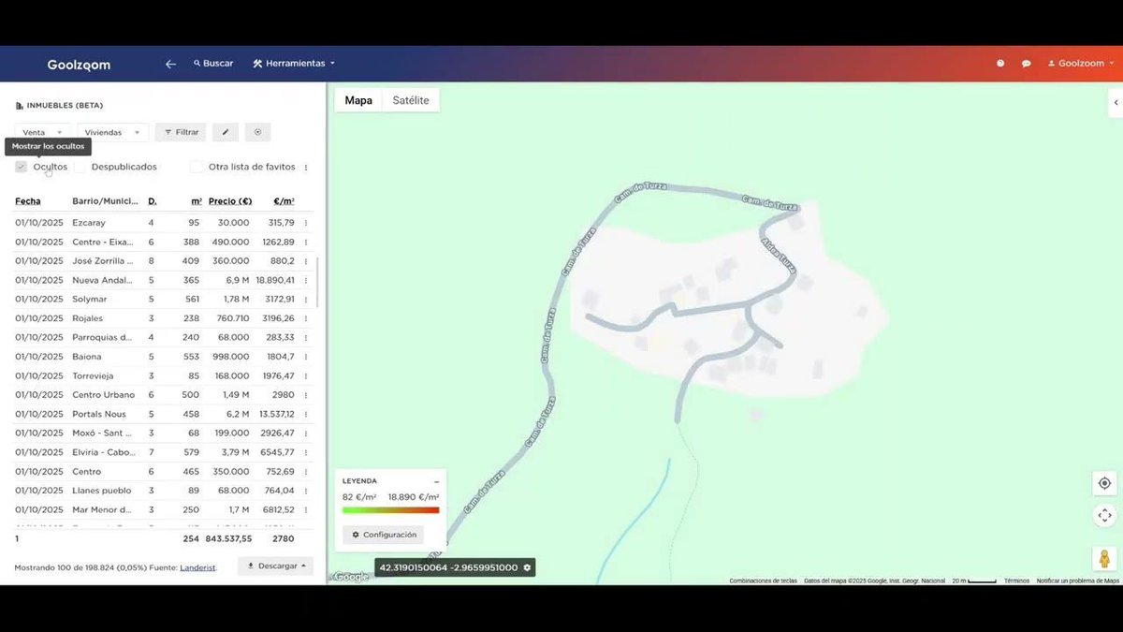Click the target locate icon button
The height and width of the screenshot is (632, 1123).
coord(257,132)
